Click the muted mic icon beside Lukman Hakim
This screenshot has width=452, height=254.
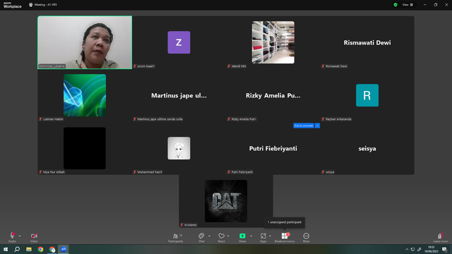click(x=40, y=119)
